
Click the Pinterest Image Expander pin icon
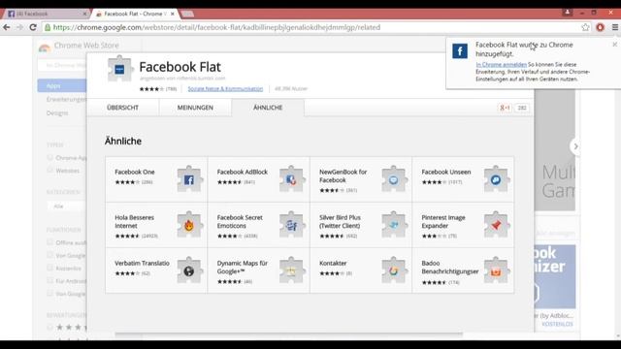[x=496, y=225]
